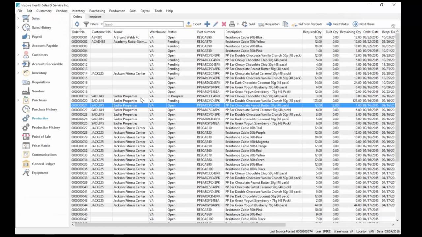The height and width of the screenshot is (237, 422).
Task: Sort by Required Qty column header
Action: [312, 32]
